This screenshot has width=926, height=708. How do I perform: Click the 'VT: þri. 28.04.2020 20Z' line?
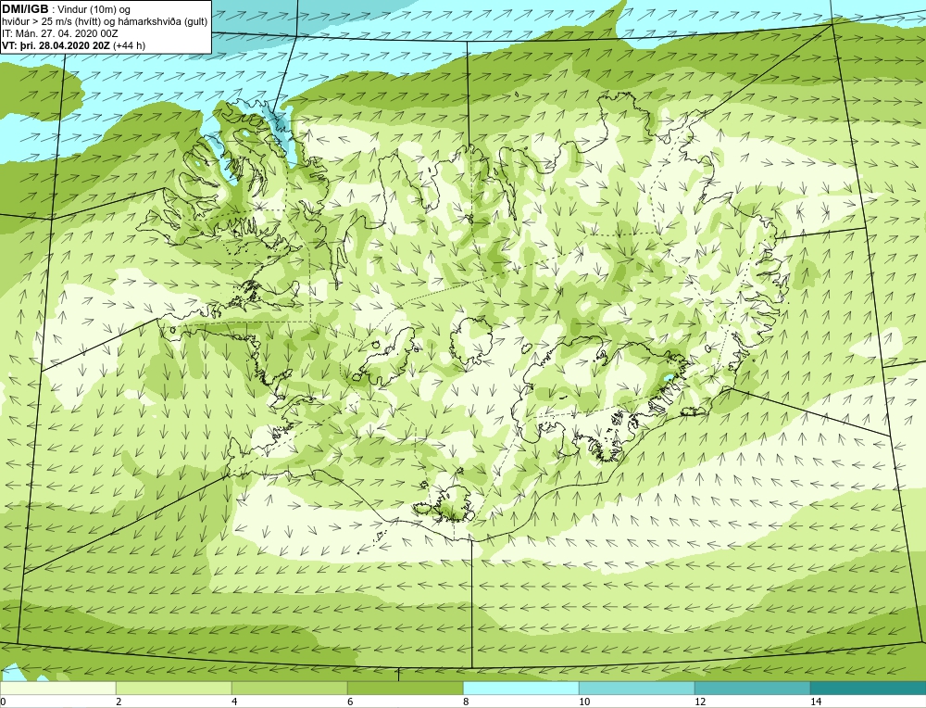[x=56, y=45]
